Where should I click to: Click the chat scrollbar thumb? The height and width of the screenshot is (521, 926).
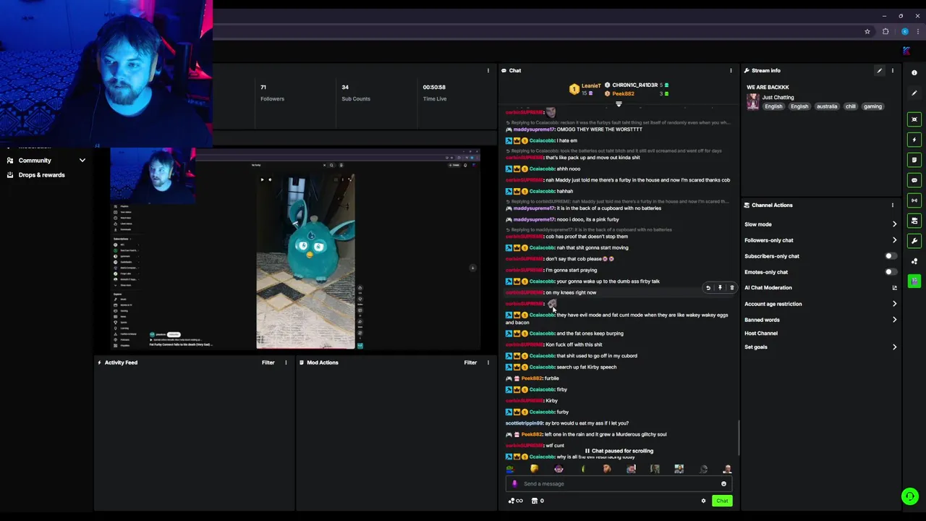[x=739, y=439]
